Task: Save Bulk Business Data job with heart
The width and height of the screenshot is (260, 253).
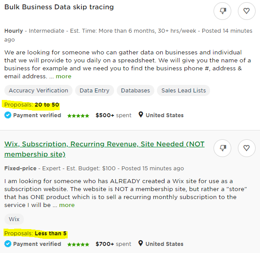Action: coord(247,11)
